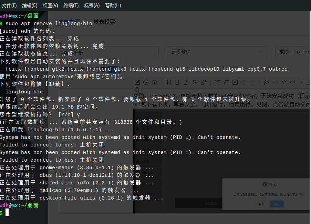The height and width of the screenshot is (224, 311).
Task: Insert a horizontal rule line
Action: click(x=275, y=82)
